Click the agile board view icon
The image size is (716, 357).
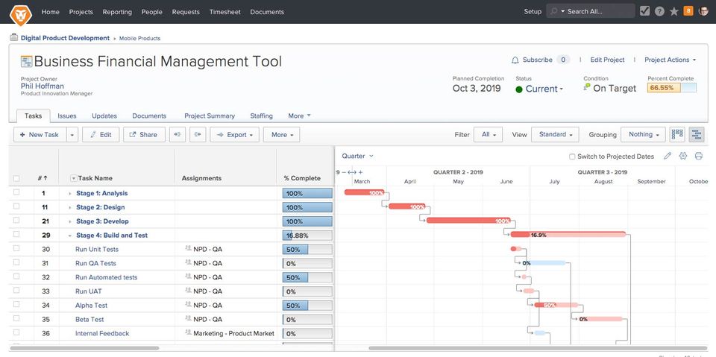click(x=677, y=135)
